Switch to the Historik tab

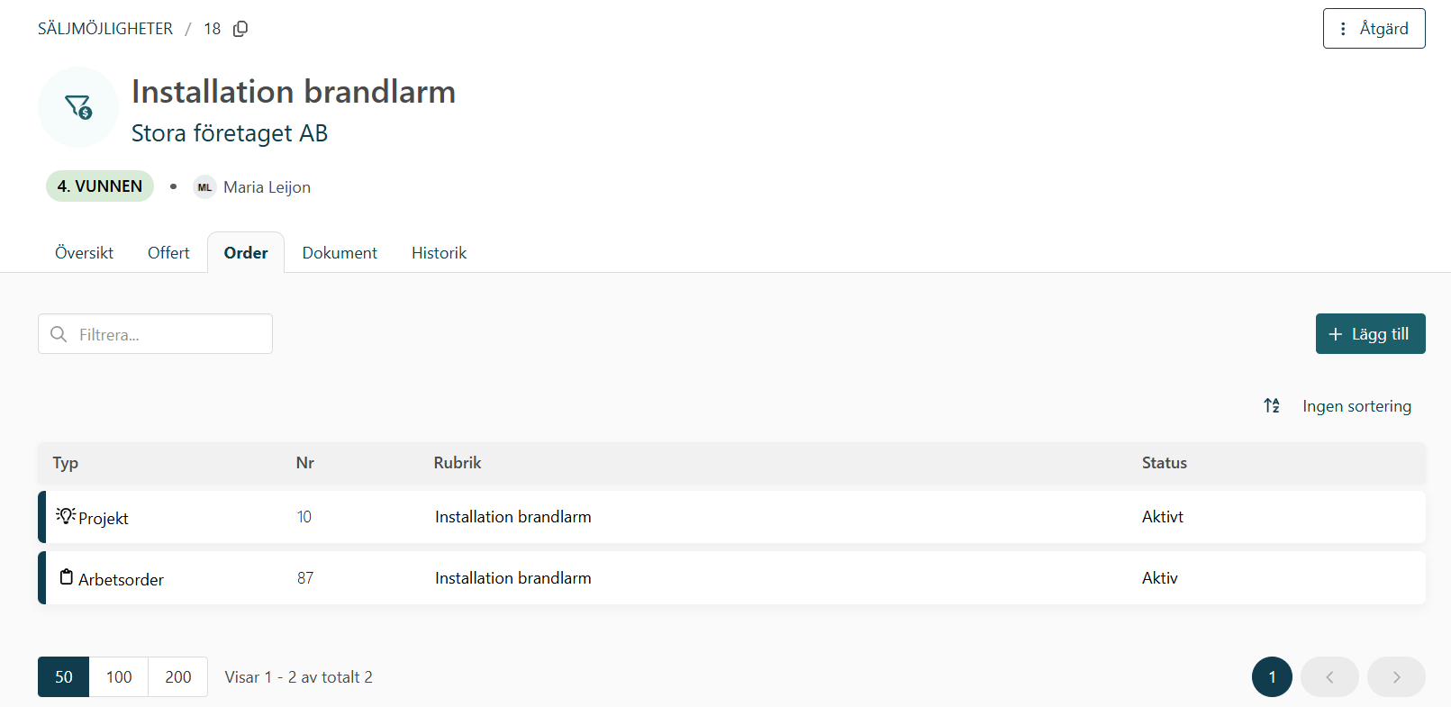point(439,253)
